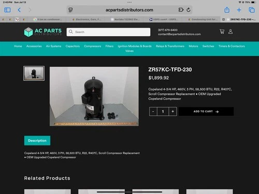Open Ignition Modules & Boards category
The image size is (259, 194).
[135, 46]
